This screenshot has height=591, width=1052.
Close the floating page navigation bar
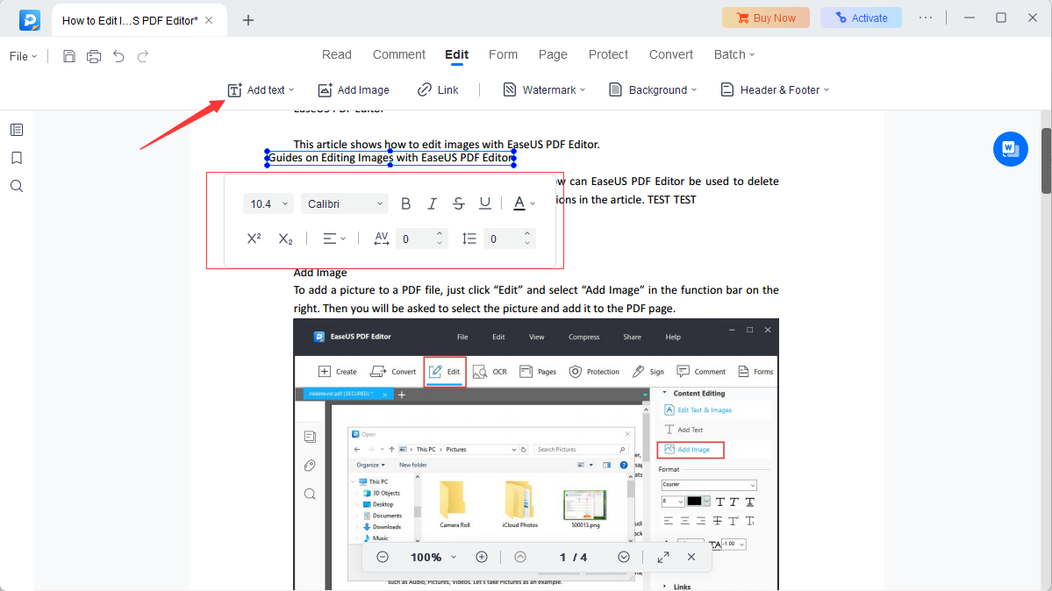(x=691, y=557)
